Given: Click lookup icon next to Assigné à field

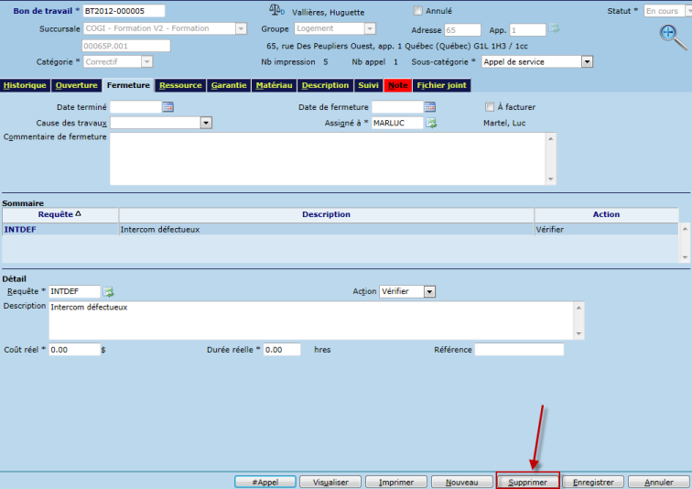Looking at the screenshot, I should (x=431, y=123).
